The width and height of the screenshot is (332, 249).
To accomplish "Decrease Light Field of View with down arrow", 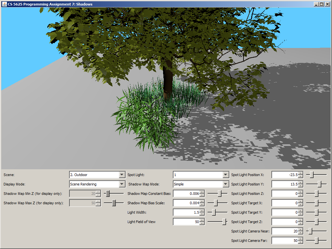I will (202, 224).
